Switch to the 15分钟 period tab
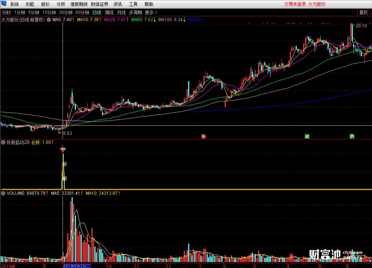Viewport: 372px width, 268px height. (x=49, y=12)
